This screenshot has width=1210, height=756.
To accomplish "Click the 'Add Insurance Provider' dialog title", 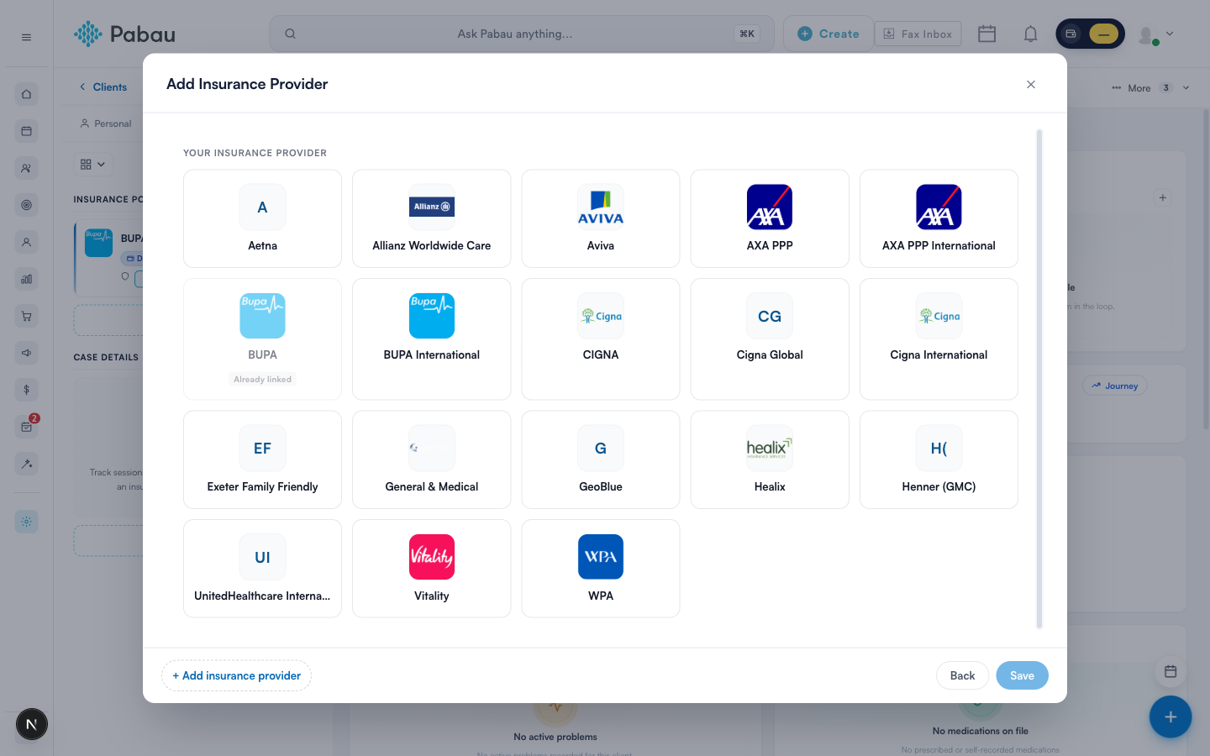I will (247, 84).
